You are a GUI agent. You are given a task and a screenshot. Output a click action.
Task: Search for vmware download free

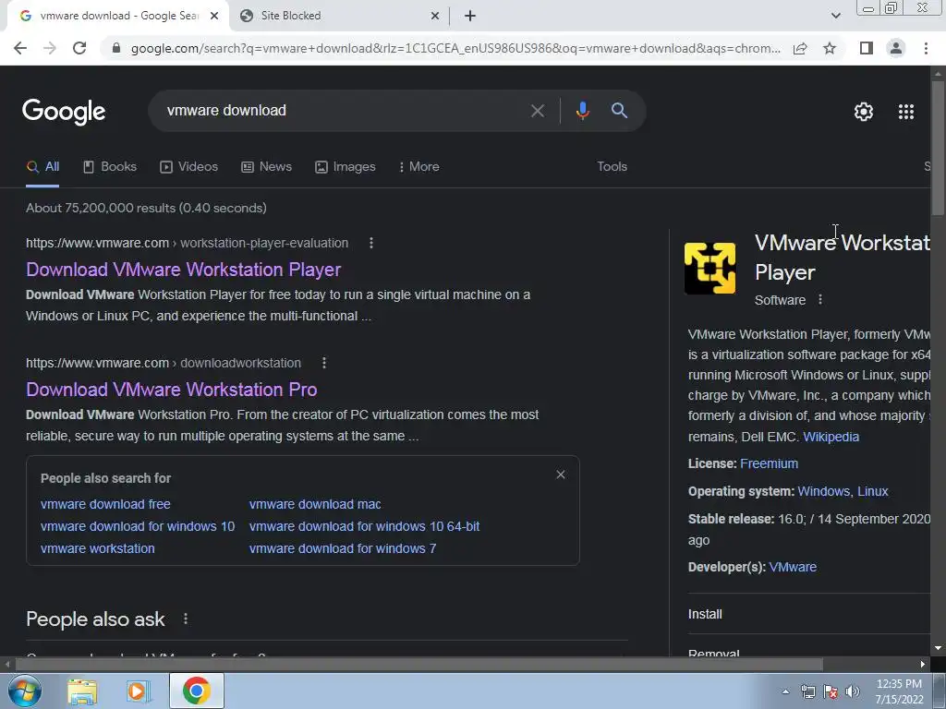[x=105, y=504]
